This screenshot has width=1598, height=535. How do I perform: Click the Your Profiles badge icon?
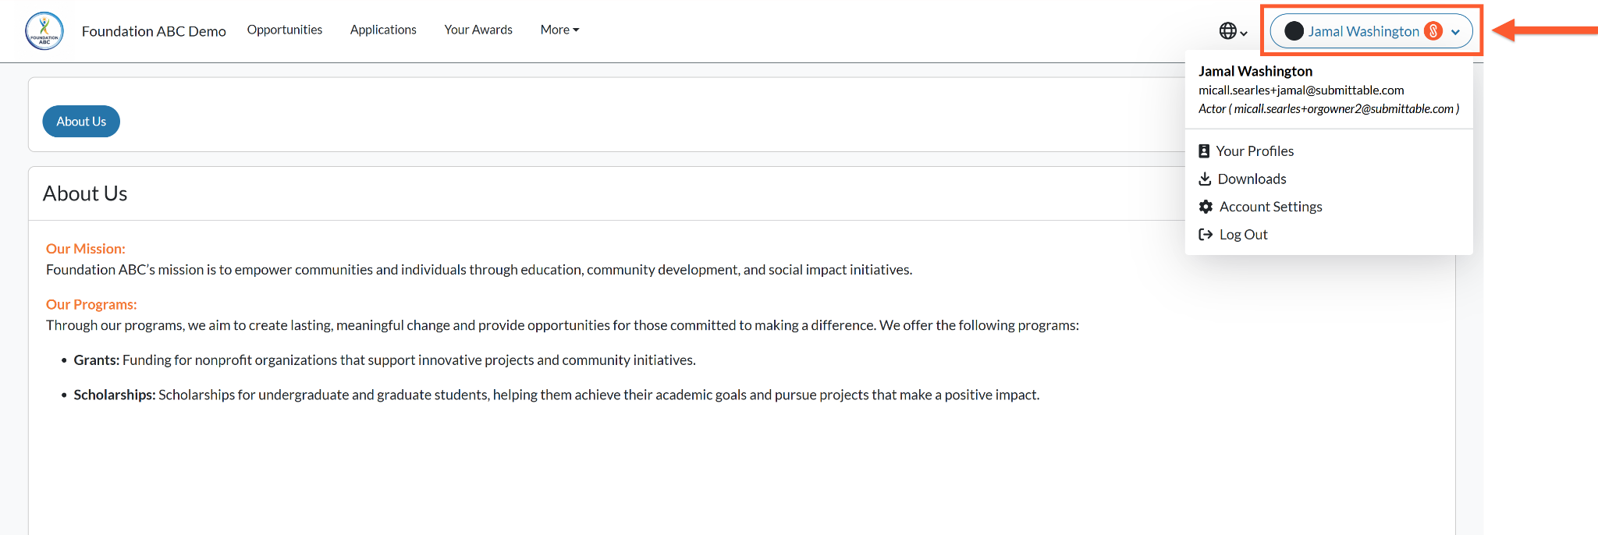(1204, 151)
